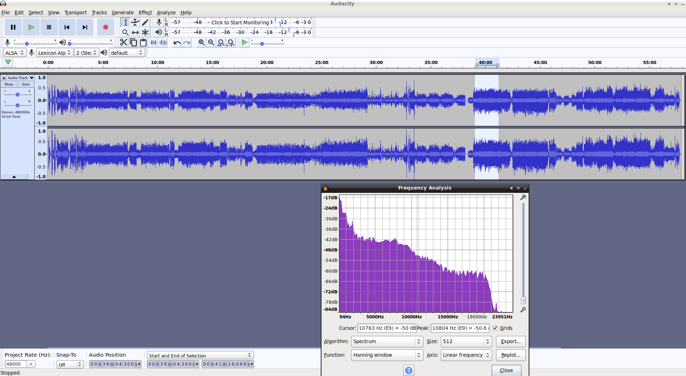Viewport: 686px width, 376px height.
Task: Click the Audio Position time field
Action: [115, 364]
